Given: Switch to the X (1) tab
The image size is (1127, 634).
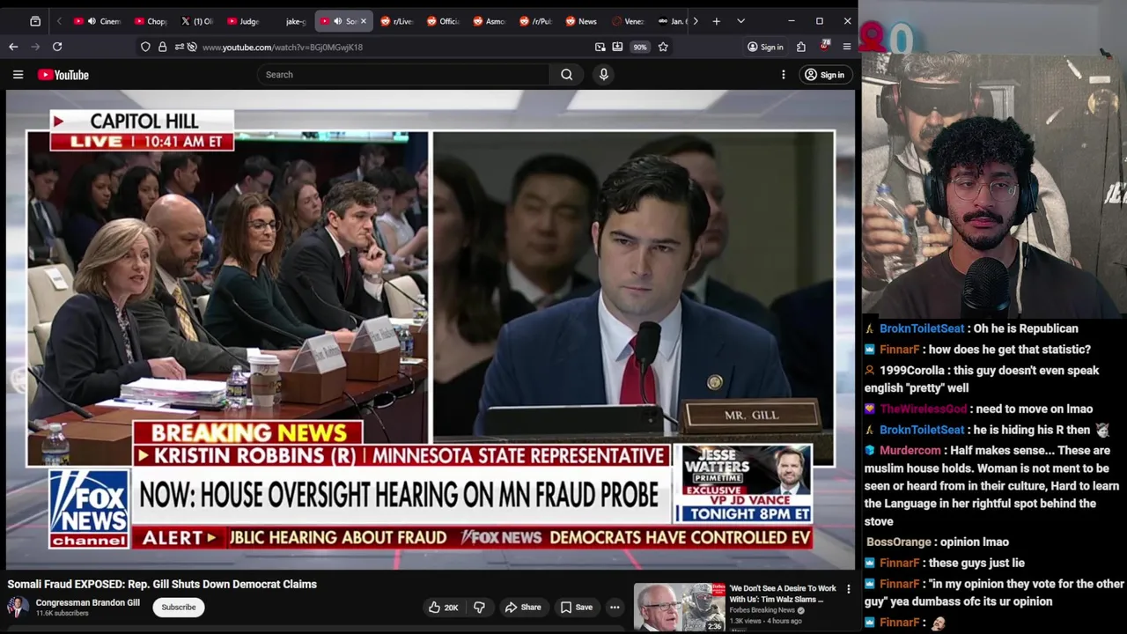Looking at the screenshot, I should 195,21.
